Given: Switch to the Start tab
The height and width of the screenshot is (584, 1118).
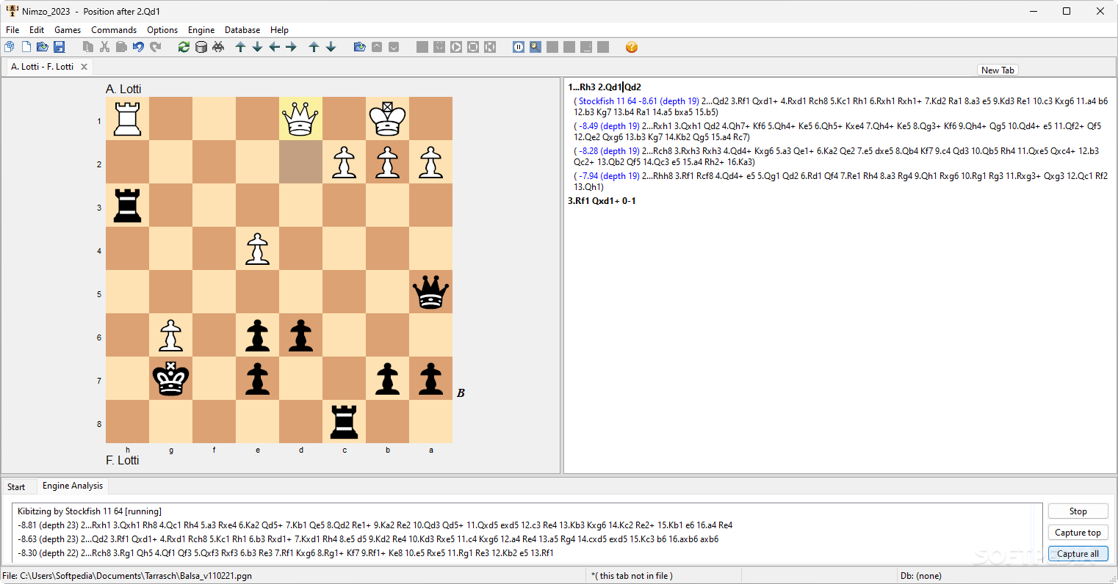Looking at the screenshot, I should 16,487.
